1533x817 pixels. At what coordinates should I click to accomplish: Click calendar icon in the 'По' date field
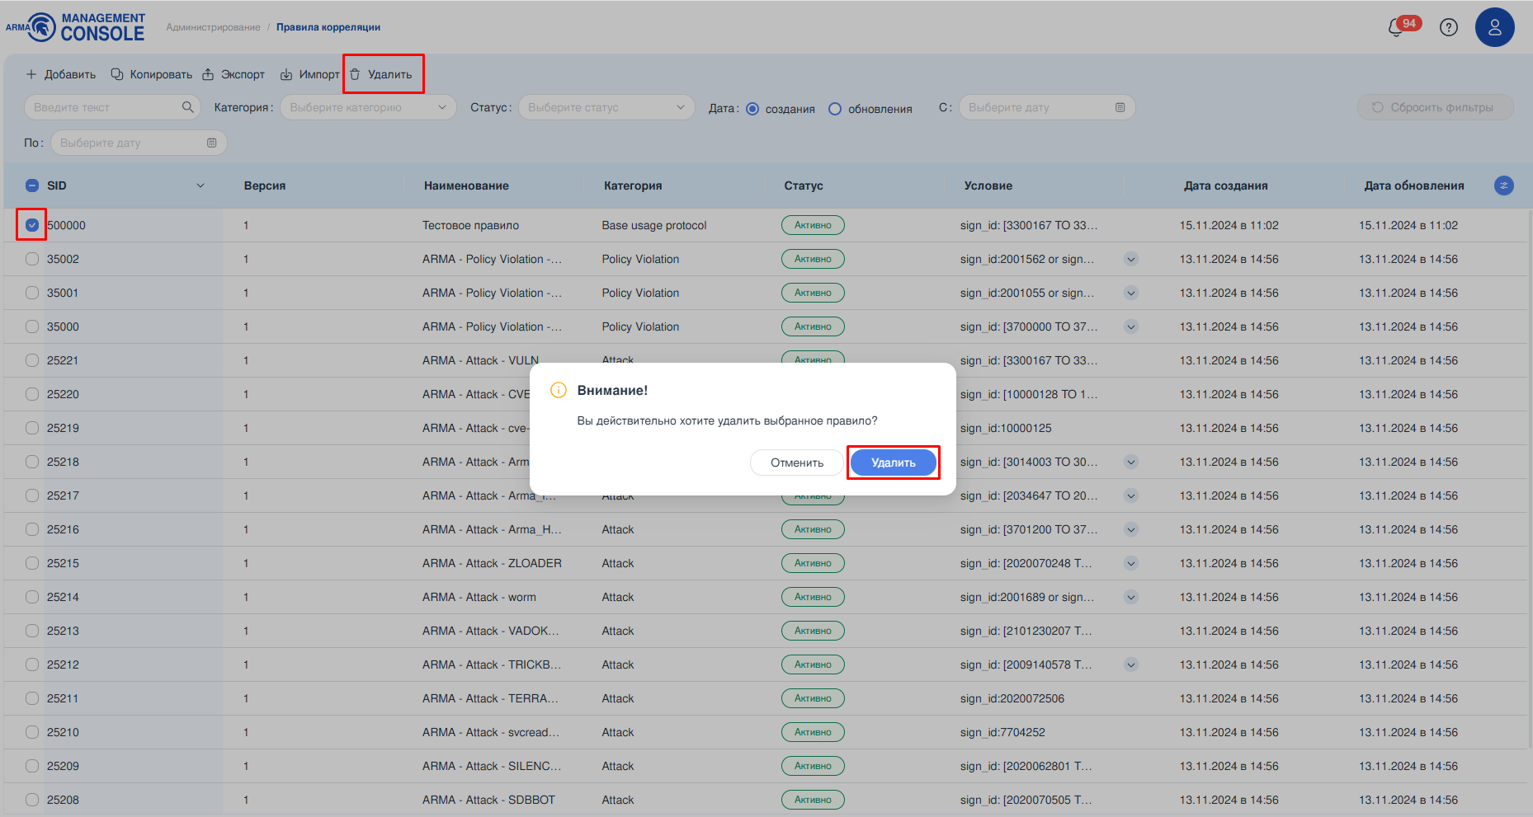[x=211, y=143]
